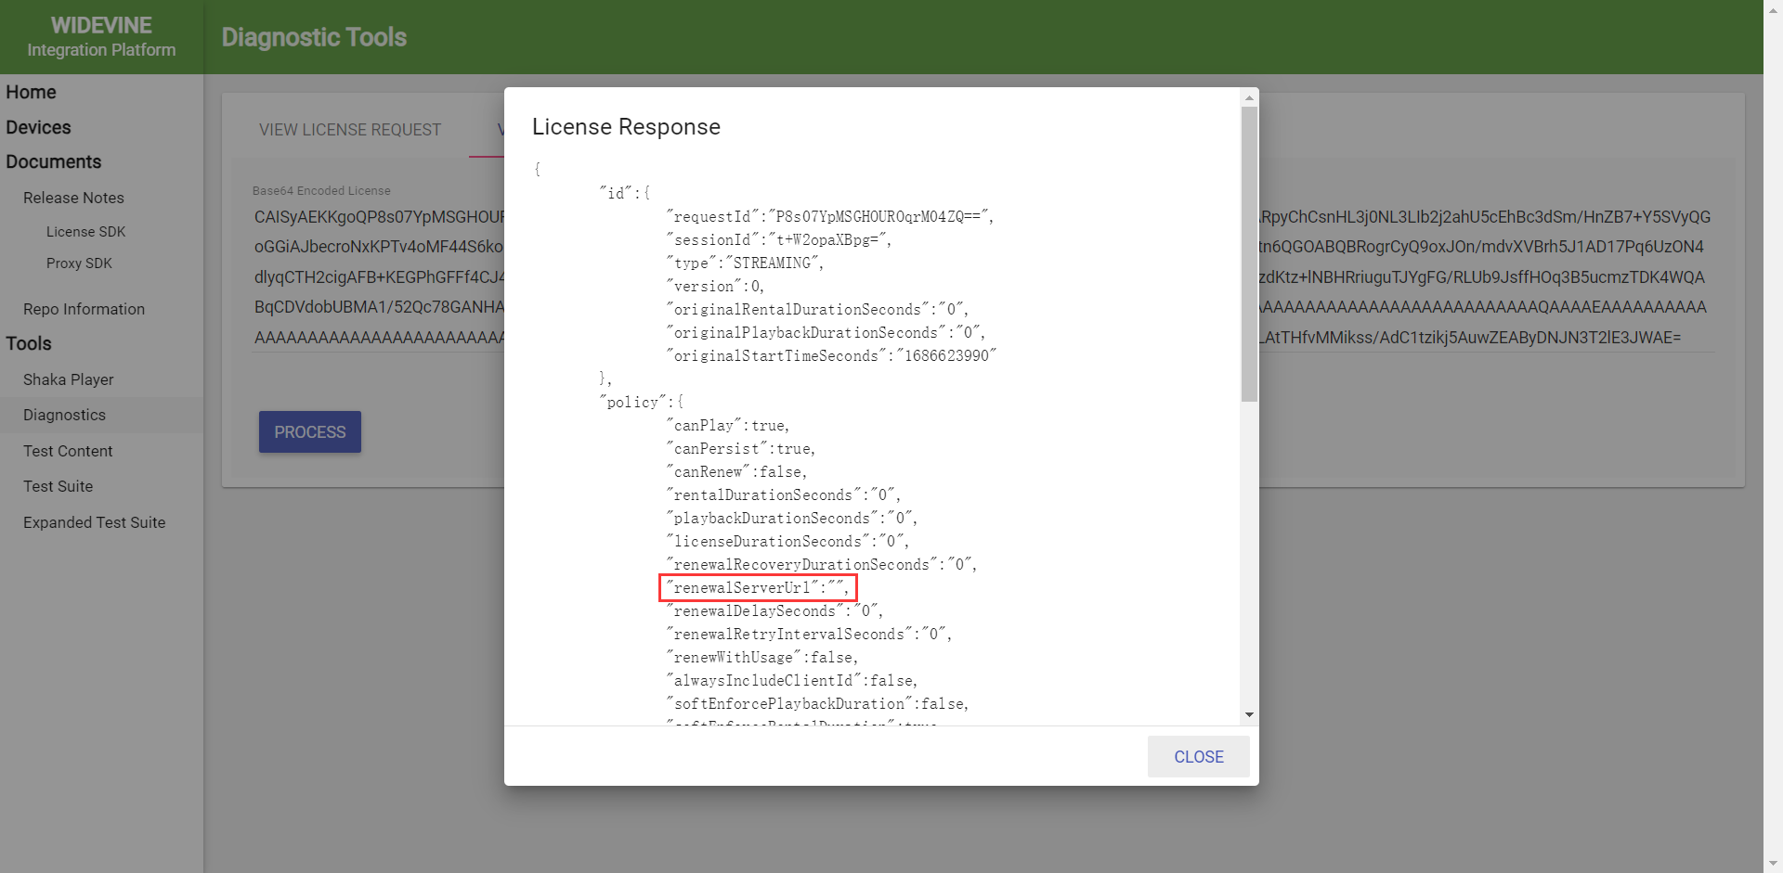Click the renewWithUsage:false line

click(x=762, y=658)
